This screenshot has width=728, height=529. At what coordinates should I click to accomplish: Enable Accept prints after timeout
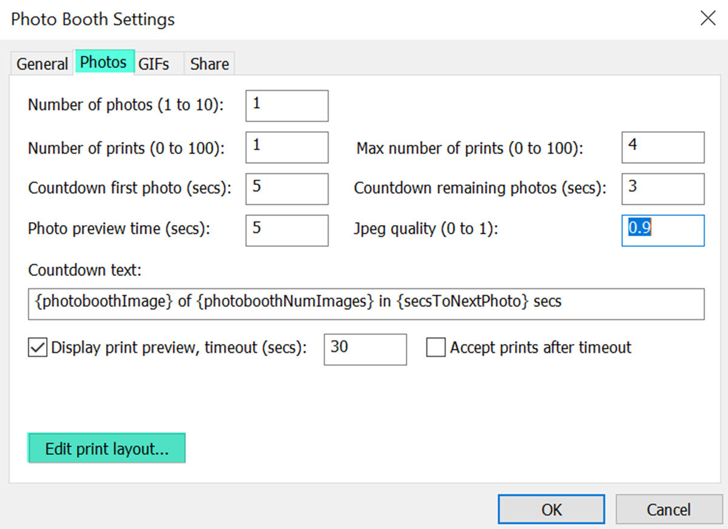pos(436,348)
